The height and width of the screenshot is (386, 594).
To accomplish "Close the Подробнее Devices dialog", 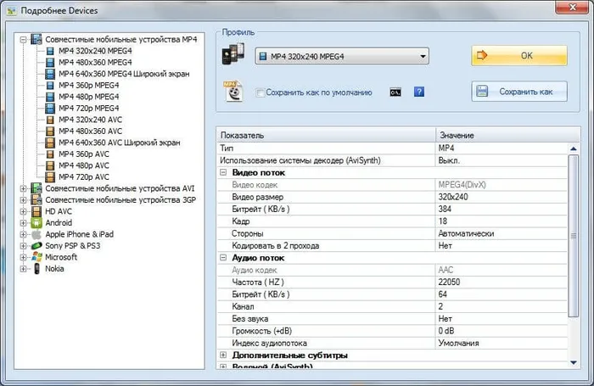I will (x=573, y=7).
